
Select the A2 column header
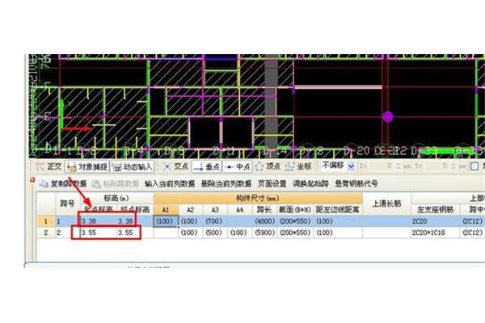click(190, 210)
